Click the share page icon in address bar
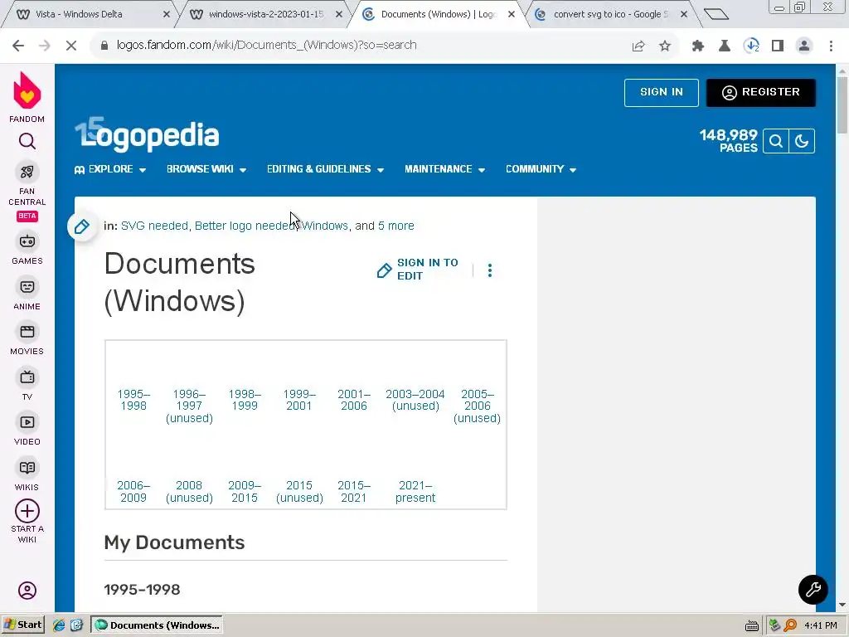849x637 pixels. tap(638, 46)
